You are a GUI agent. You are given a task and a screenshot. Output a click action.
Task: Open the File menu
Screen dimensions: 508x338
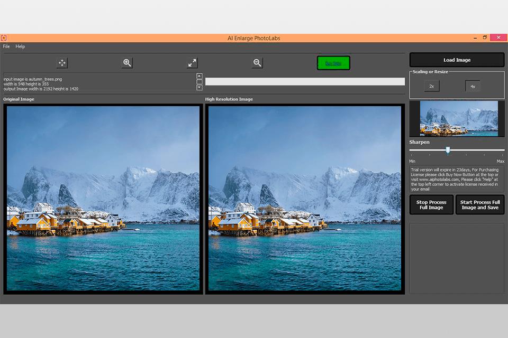(6, 46)
